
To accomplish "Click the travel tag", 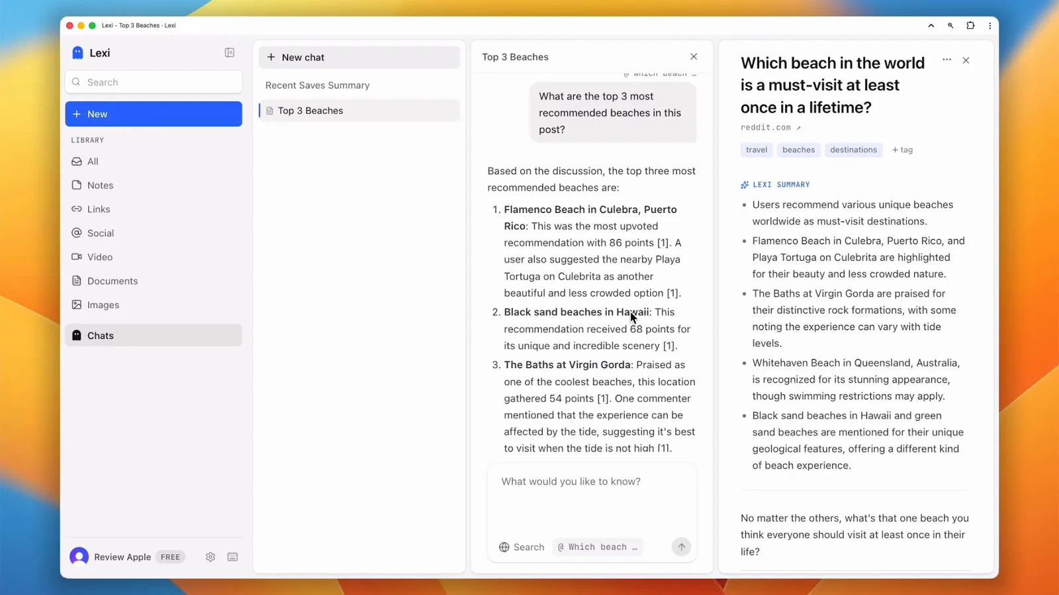I will (757, 150).
